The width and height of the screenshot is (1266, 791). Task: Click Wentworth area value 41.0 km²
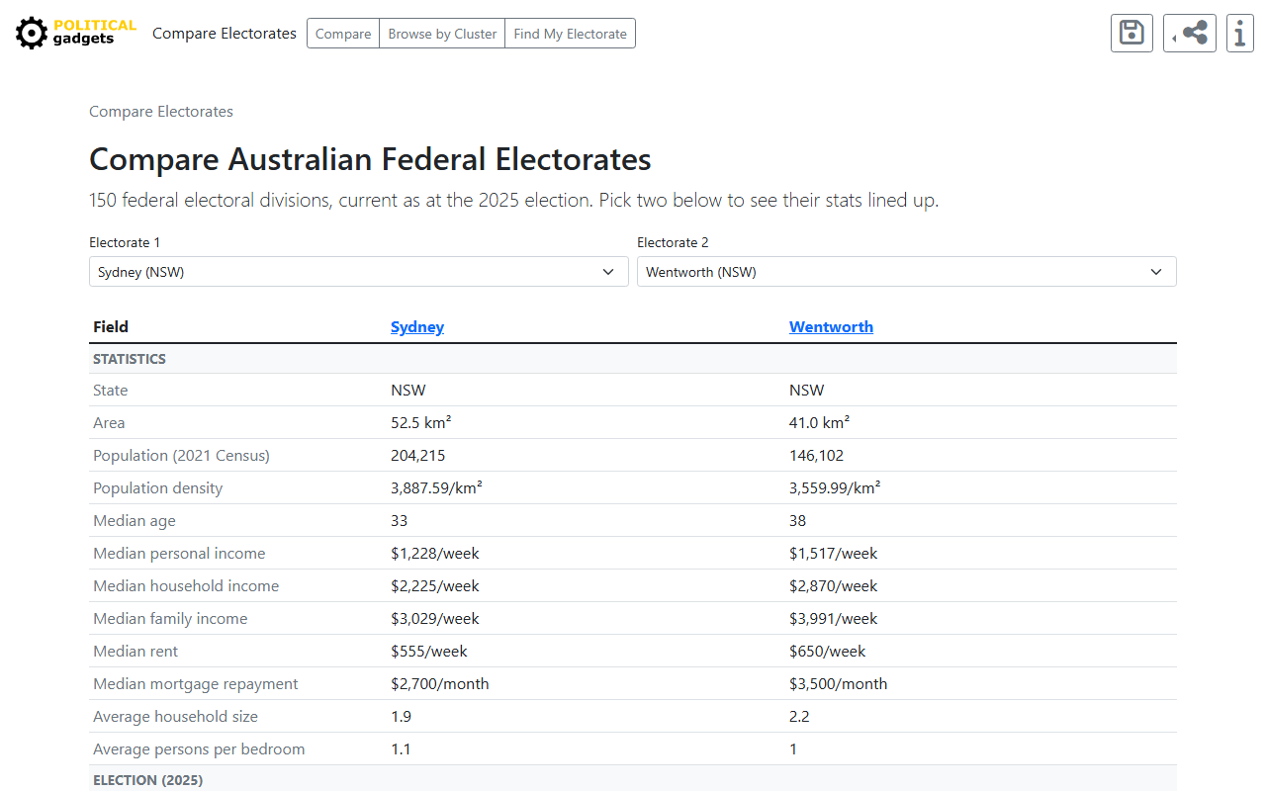[820, 423]
